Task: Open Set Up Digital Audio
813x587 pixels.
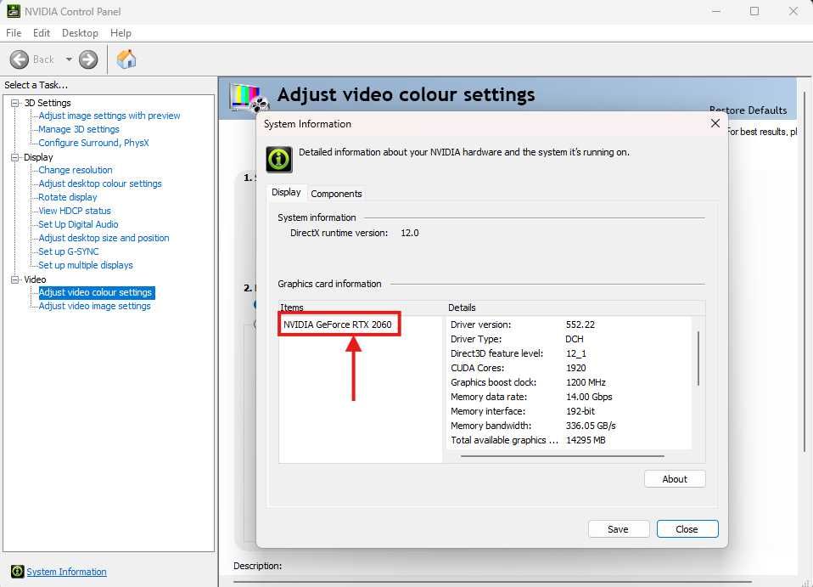Action: tap(78, 224)
